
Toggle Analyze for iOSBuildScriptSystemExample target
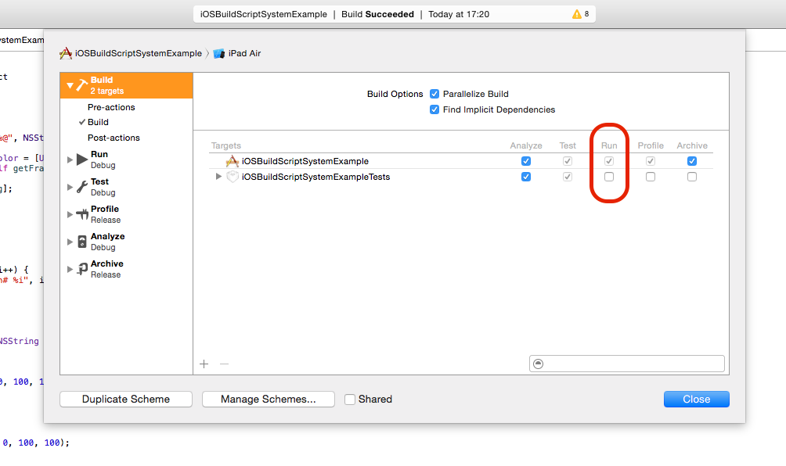tap(526, 161)
